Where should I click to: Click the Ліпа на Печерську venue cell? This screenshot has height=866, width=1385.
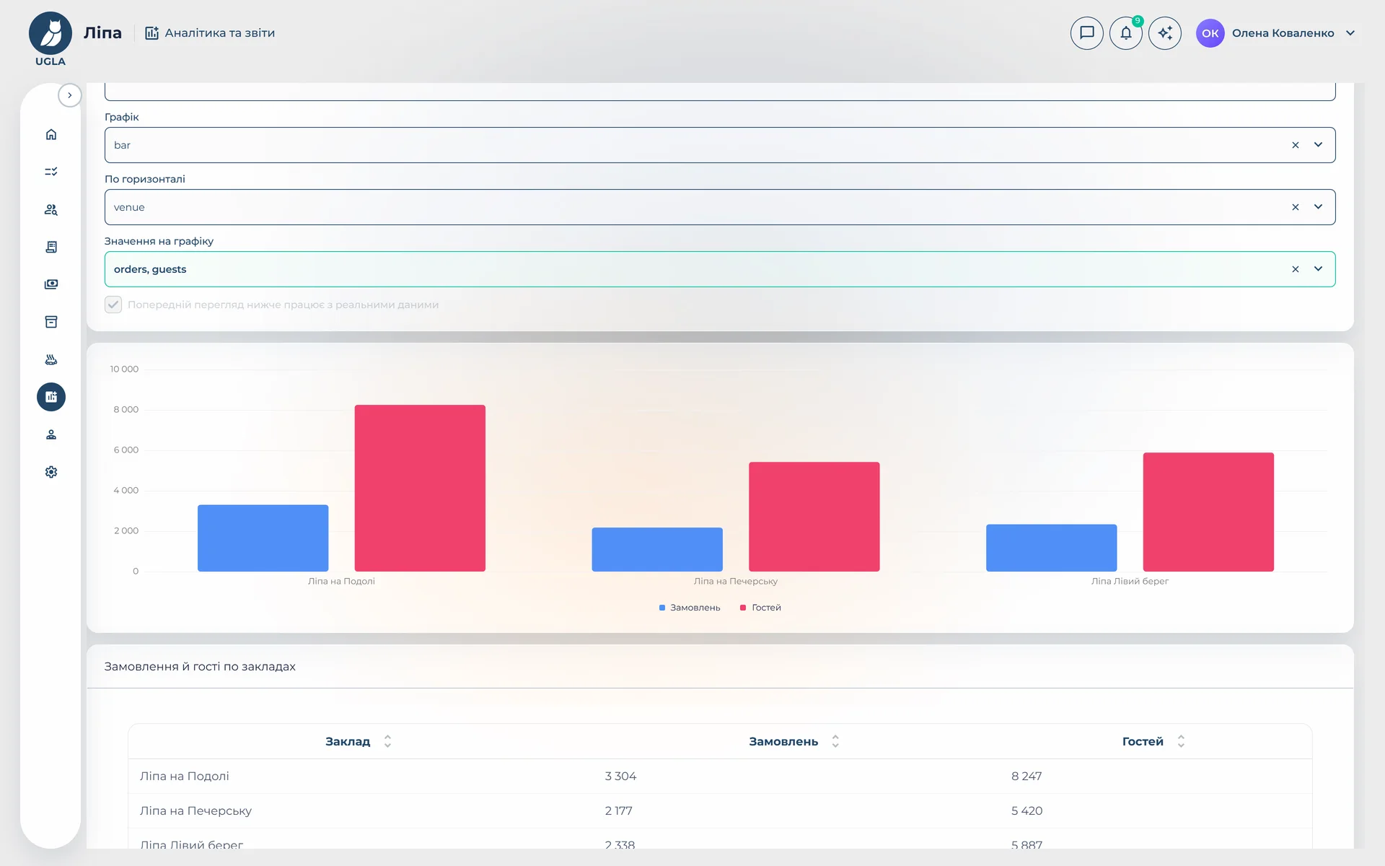click(x=196, y=811)
